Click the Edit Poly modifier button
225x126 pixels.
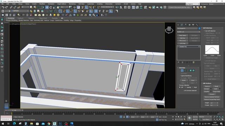[183, 38]
